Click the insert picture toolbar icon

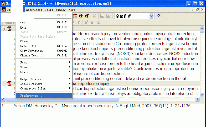point(102,16)
